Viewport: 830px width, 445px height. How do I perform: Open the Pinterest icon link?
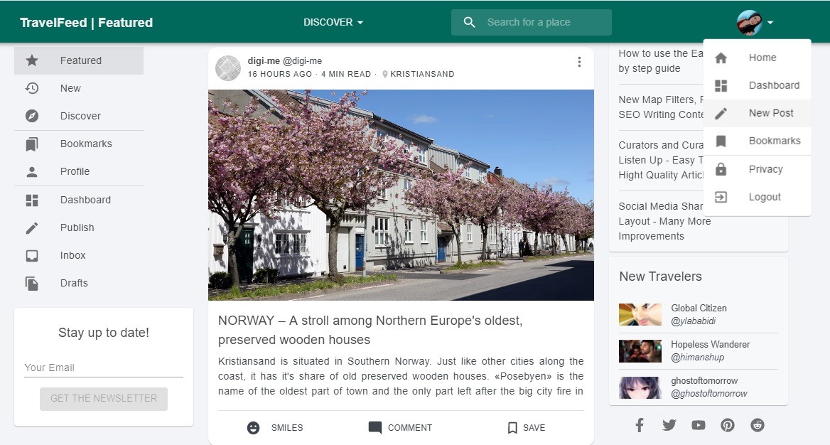point(727,425)
